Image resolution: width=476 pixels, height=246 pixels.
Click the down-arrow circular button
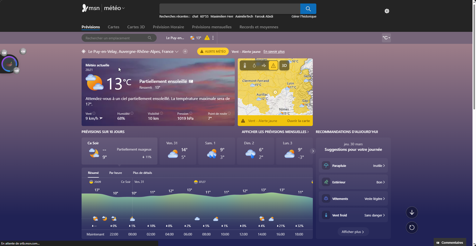tap(412, 212)
